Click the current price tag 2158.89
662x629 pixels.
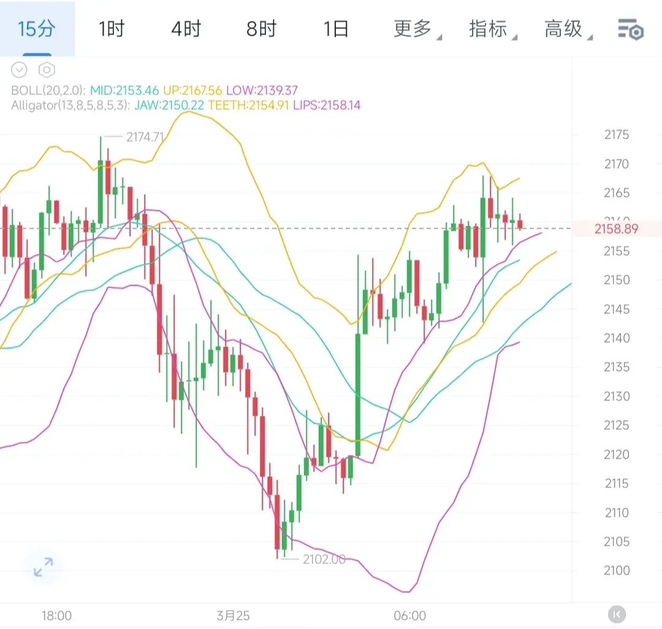pos(616,229)
